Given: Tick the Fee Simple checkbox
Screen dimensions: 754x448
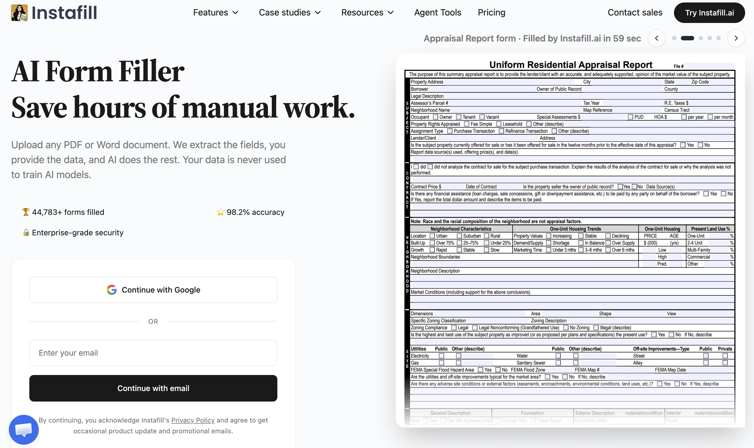Looking at the screenshot, I should (466, 124).
